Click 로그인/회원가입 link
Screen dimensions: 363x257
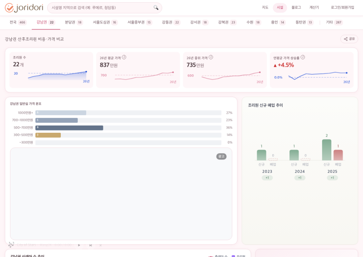pyautogui.click(x=343, y=7)
